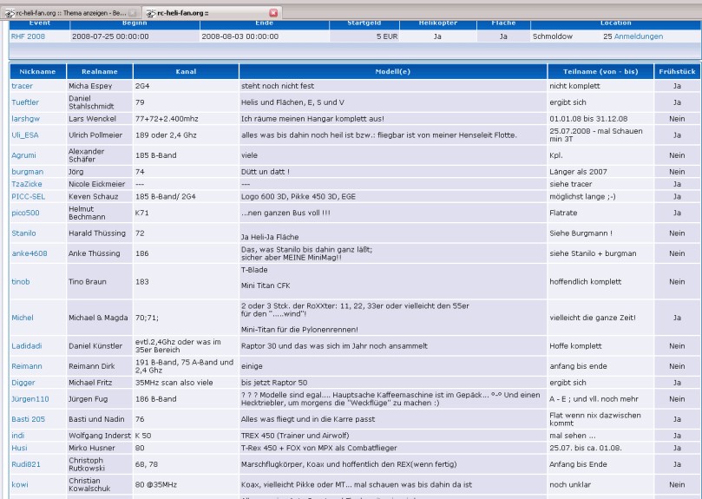Screen dimensions: 702x499
Task: Open Michel user profile
Action: (23, 318)
